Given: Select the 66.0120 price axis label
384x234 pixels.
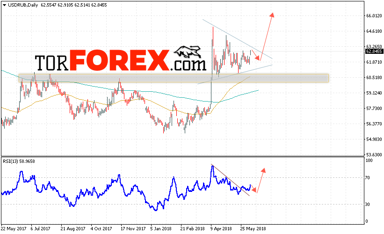Looking at the screenshot, I should pos(374,16).
